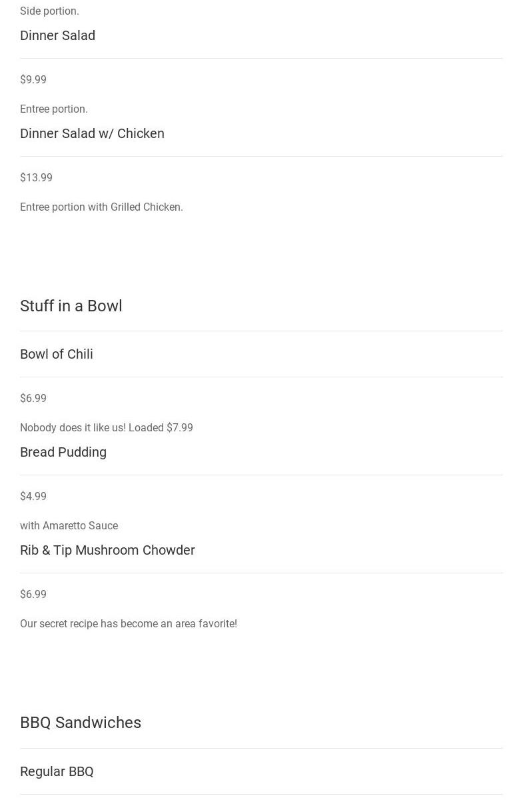Open the Rib & Tip Mushroom Chowder item
523x802 pixels.
[107, 550]
